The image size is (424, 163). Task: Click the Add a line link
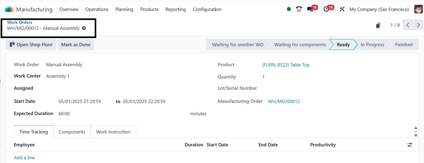pos(24,158)
